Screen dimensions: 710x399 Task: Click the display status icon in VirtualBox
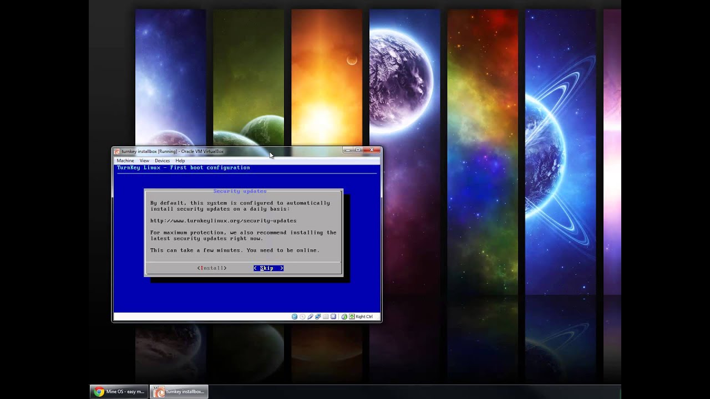pos(333,316)
